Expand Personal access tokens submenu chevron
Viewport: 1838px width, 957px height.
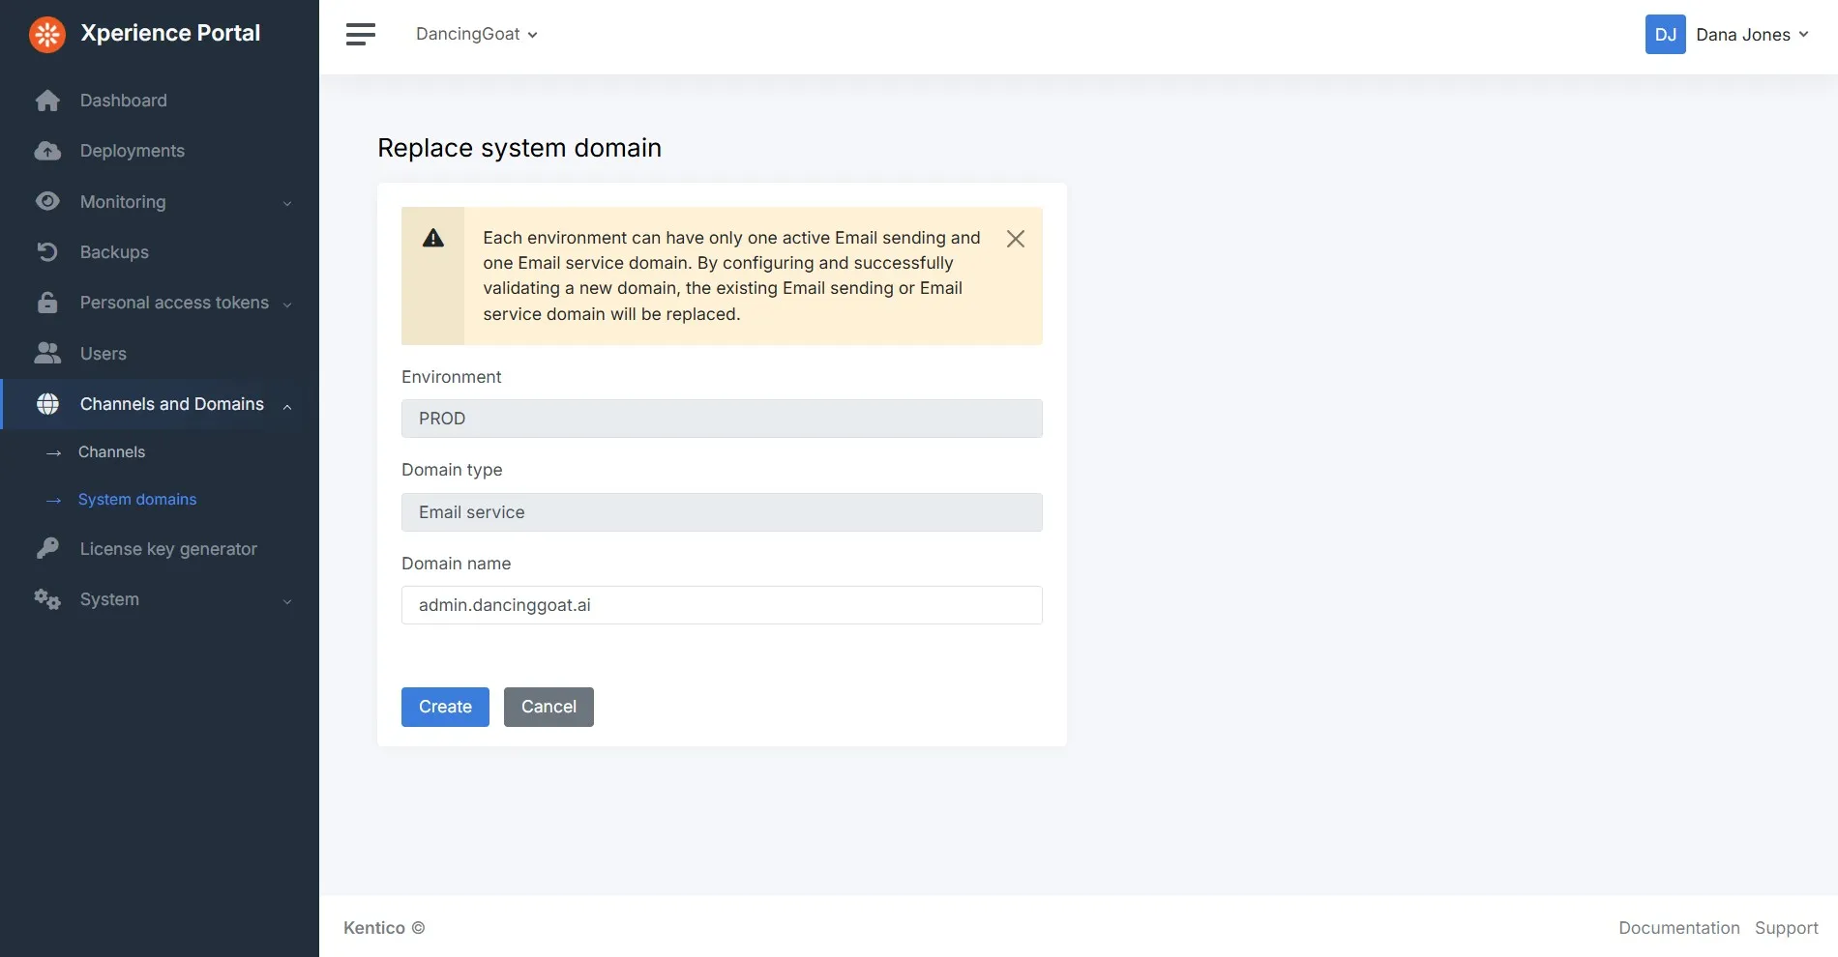(287, 304)
